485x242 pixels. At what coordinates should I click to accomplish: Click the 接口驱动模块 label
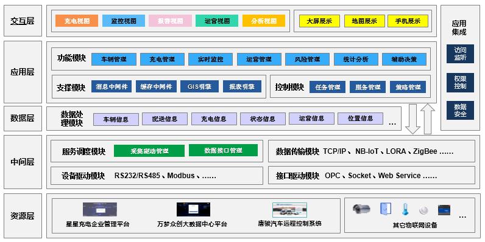(297, 176)
